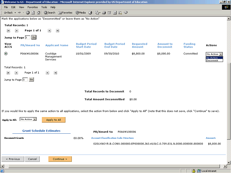Sort by Applicant Name column header

[57, 45]
